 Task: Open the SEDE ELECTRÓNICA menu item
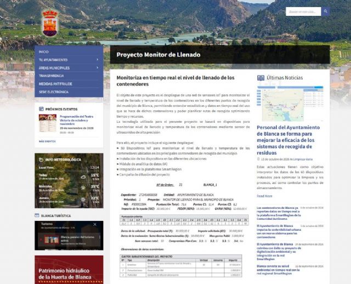pyautogui.click(x=54, y=92)
